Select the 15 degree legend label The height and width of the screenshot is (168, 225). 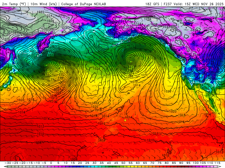pos(73,163)
